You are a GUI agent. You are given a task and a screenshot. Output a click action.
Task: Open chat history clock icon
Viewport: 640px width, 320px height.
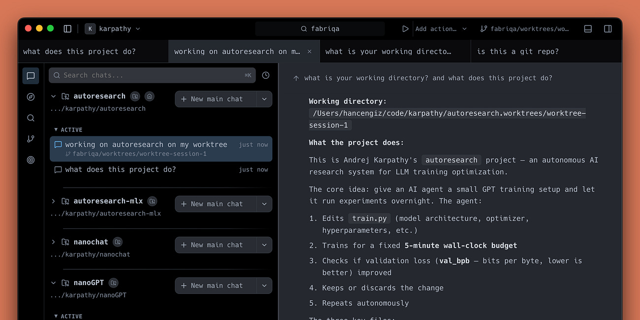(266, 75)
